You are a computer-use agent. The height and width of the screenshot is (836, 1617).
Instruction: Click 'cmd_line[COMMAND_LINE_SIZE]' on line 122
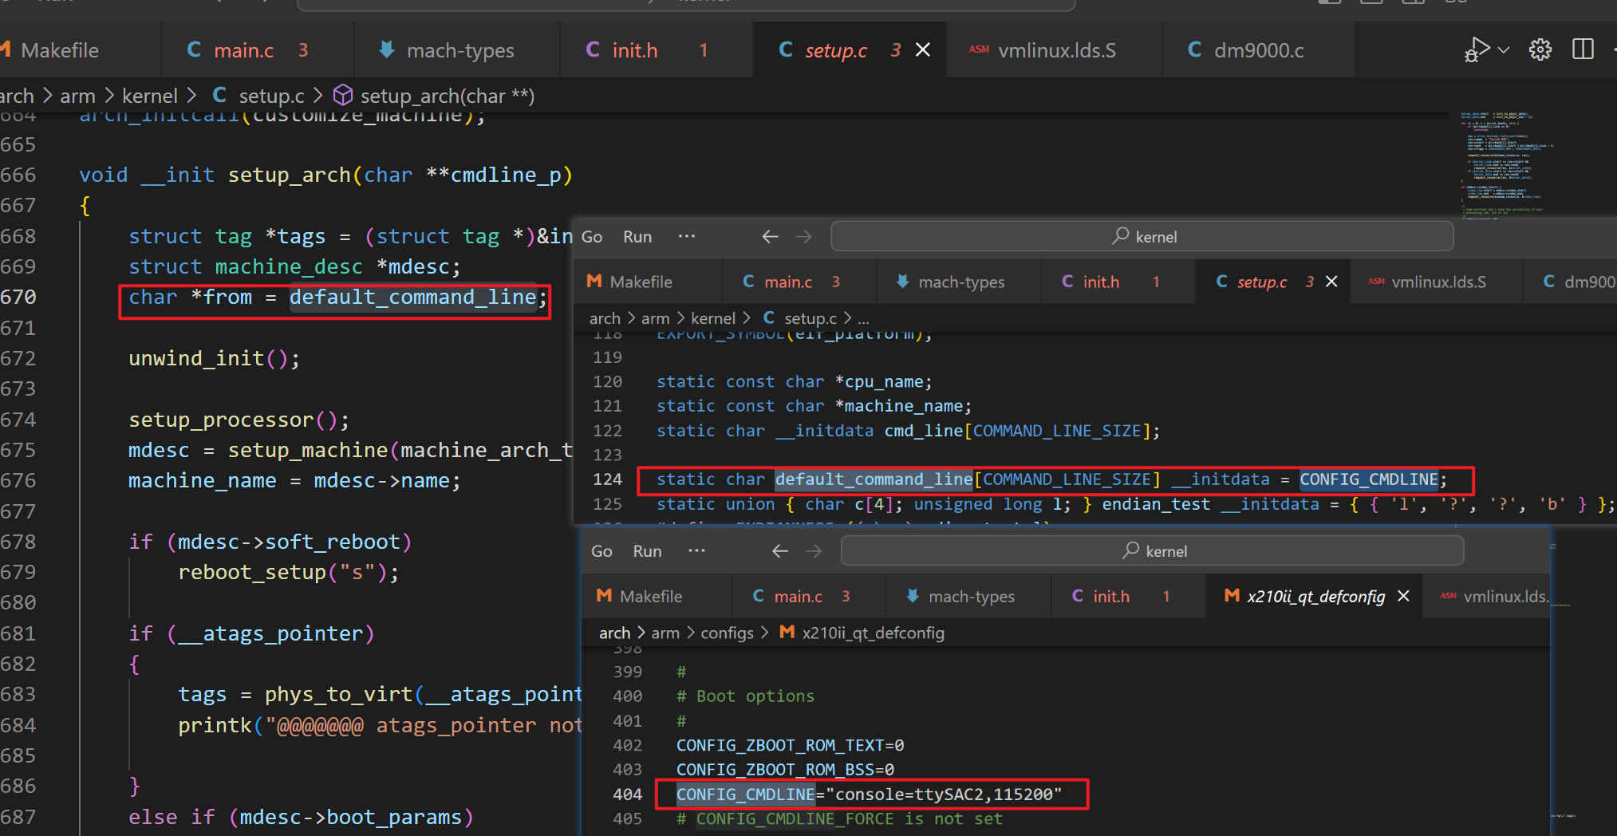(1017, 432)
